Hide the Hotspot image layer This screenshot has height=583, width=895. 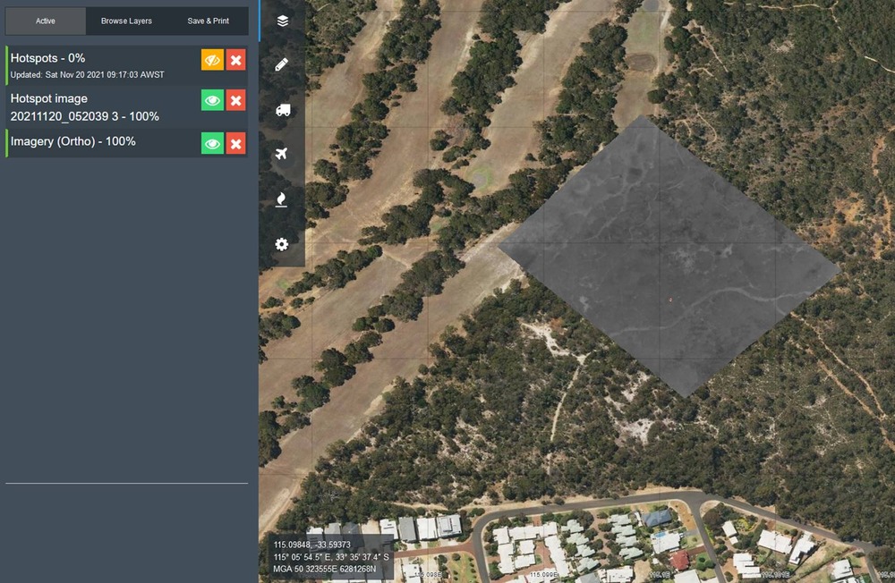pyautogui.click(x=212, y=101)
